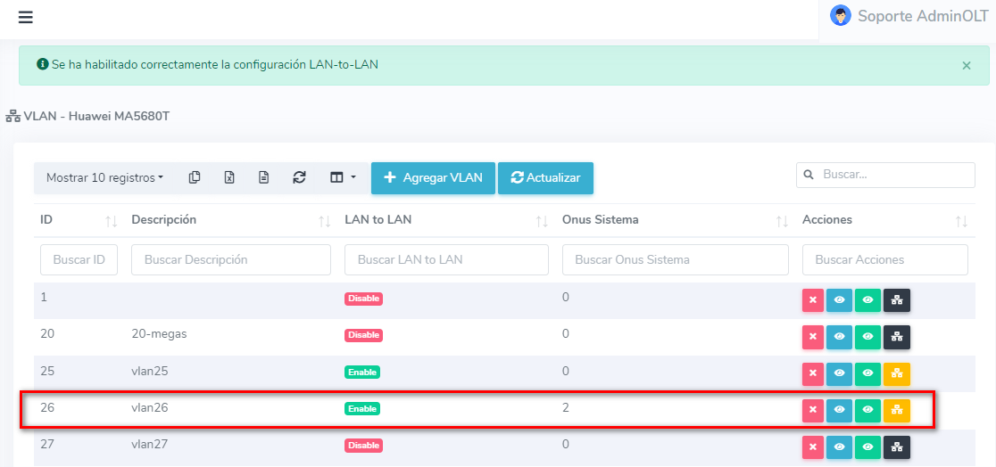The image size is (996, 467).
Task: Click blue eye icon for VLAN 1
Action: point(840,300)
